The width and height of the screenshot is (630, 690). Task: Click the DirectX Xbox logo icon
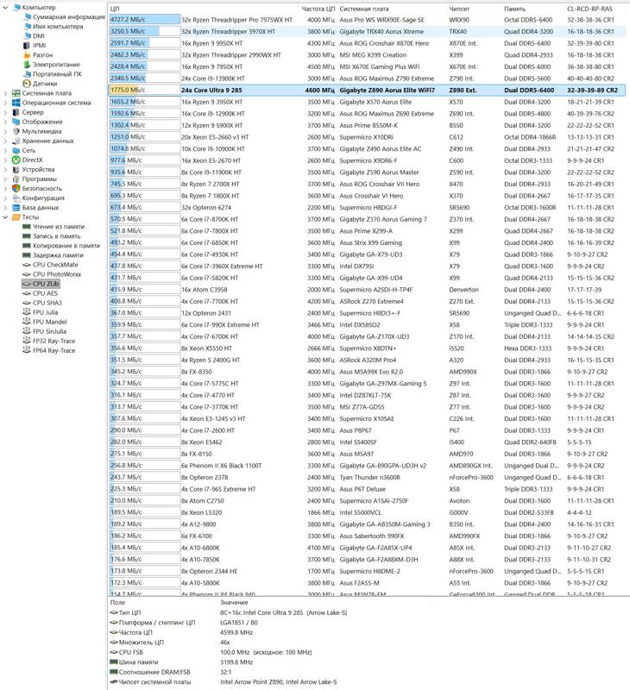(x=16, y=160)
